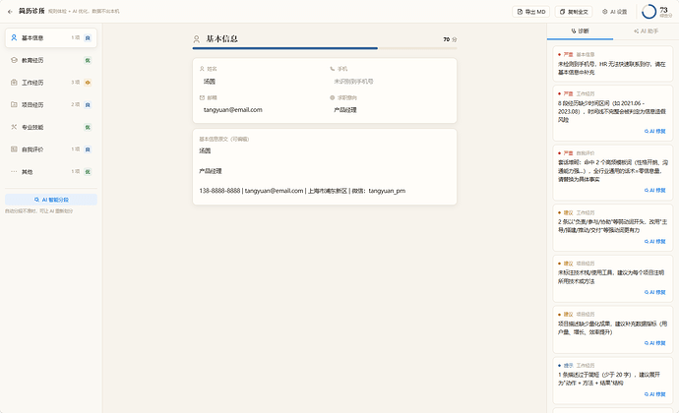Click the 姓名 field showing 汤圆
679x413 pixels.
point(260,82)
